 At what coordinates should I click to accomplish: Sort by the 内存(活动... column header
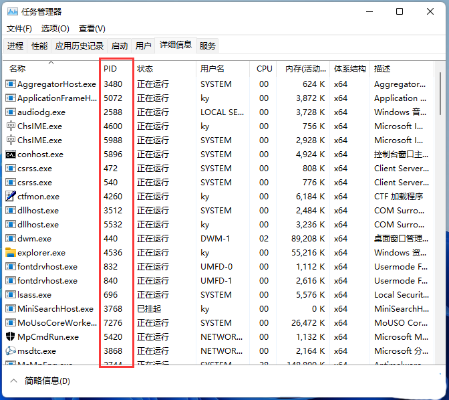303,69
